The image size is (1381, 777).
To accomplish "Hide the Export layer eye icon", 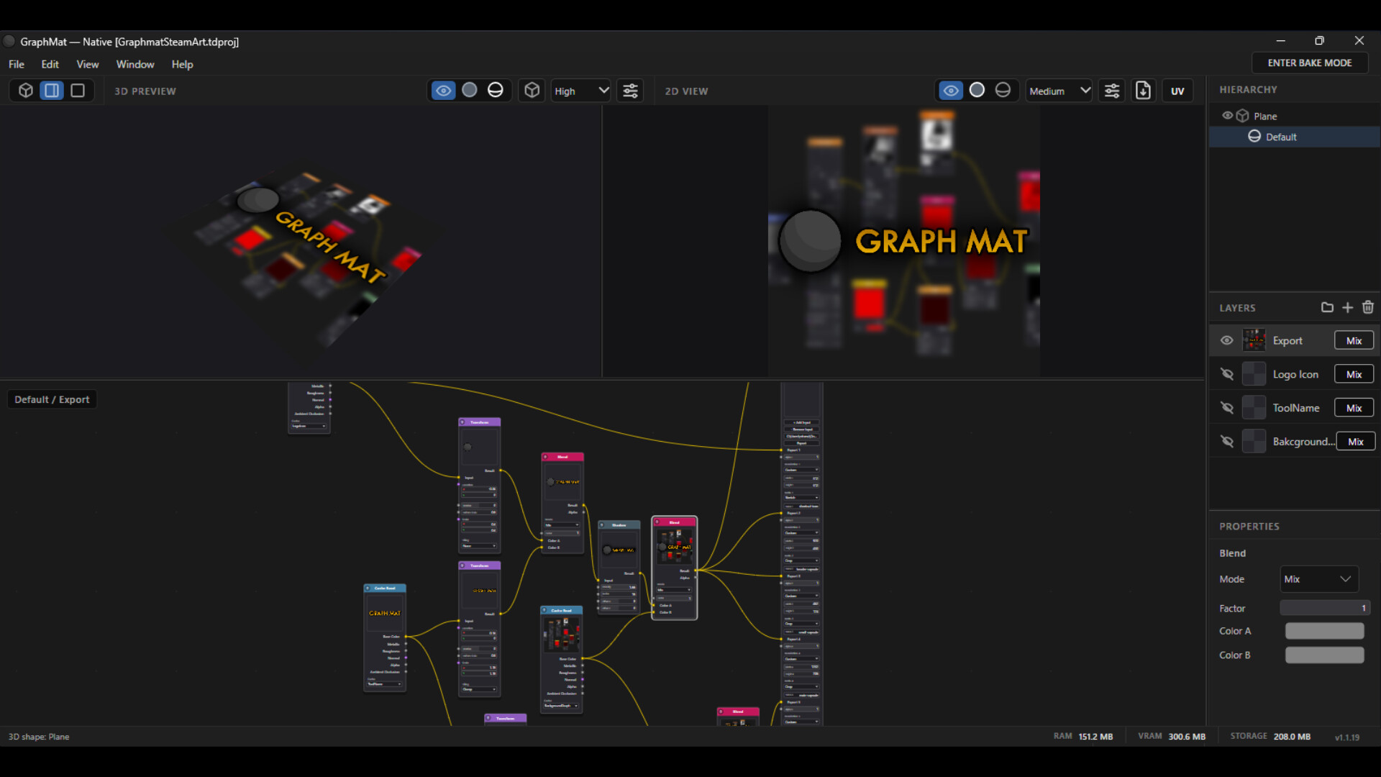I will pos(1227,340).
